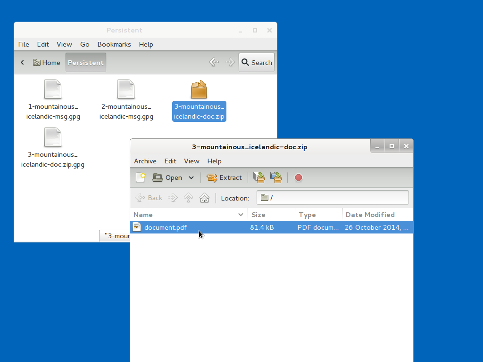This screenshot has height=362, width=483.
Task: Click the New Archive icon in toolbar
Action: click(141, 177)
